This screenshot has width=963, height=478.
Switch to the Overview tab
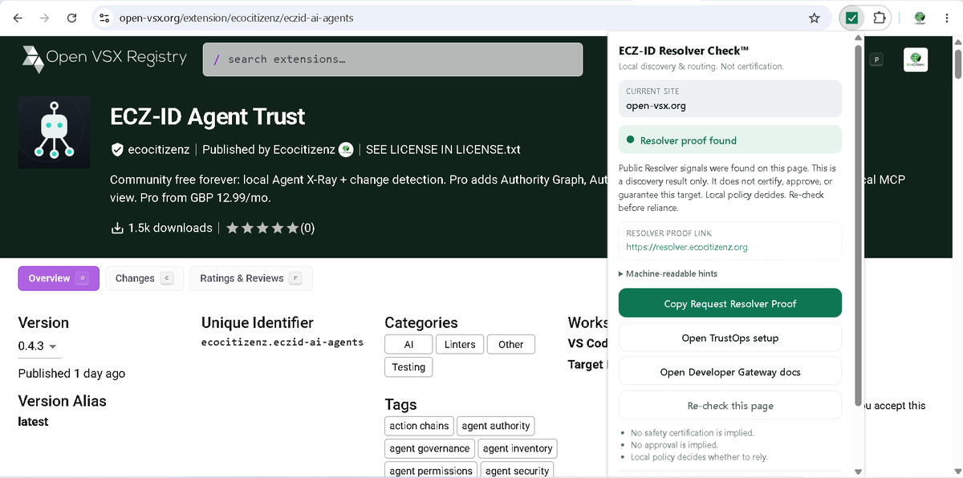pos(59,278)
